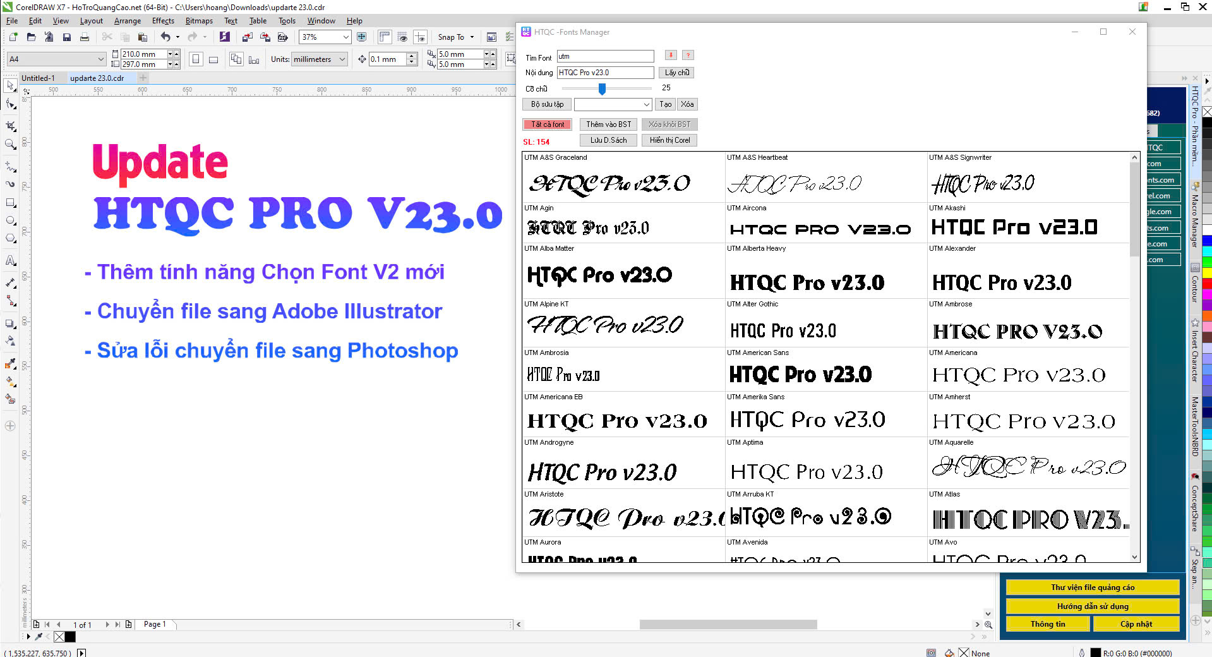Select the Connector tool
The image size is (1212, 657).
tap(10, 301)
